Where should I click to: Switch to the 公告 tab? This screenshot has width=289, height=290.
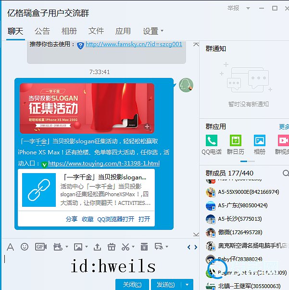click(x=42, y=31)
